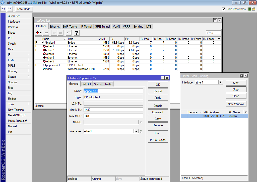Click New Window in PPPoE Scan
257x182 pixels.
[x=236, y=104]
